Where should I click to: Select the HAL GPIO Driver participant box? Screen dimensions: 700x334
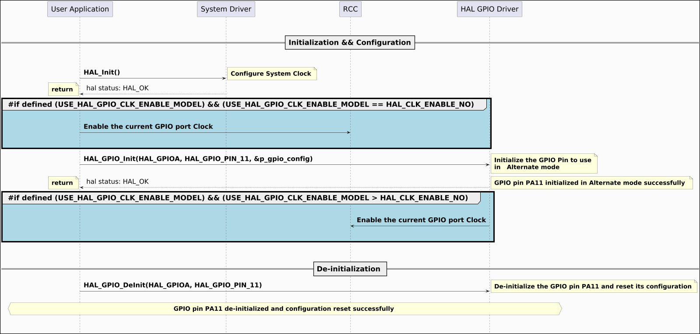coord(489,9)
